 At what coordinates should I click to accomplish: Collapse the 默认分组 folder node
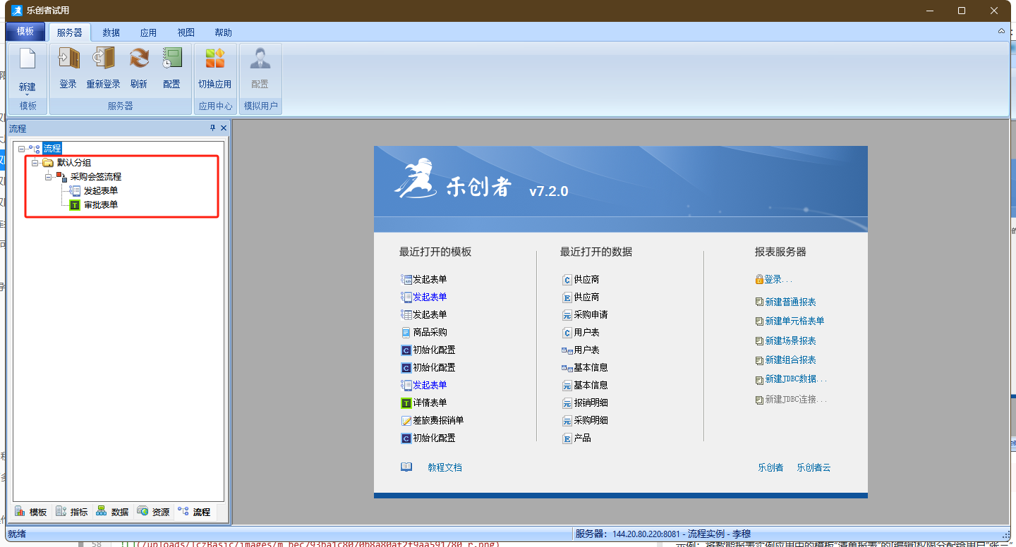[x=35, y=163]
